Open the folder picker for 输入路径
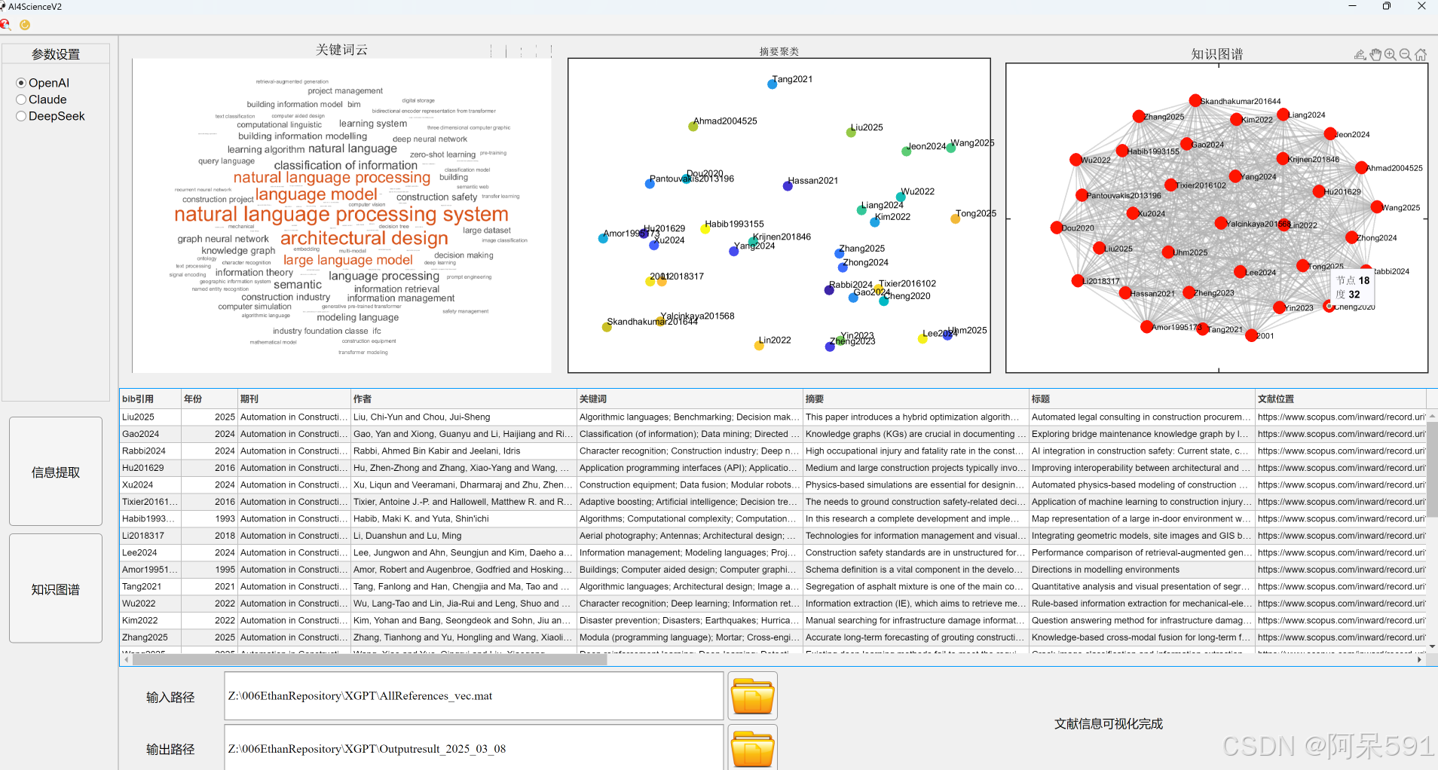 pyautogui.click(x=751, y=695)
